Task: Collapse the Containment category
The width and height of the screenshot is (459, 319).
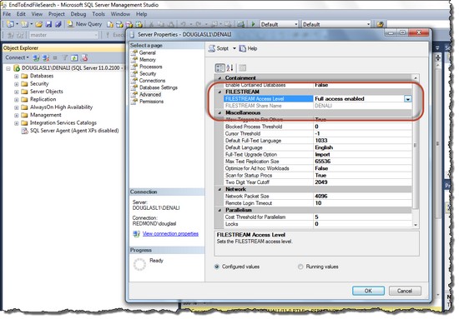Action: (x=219, y=78)
